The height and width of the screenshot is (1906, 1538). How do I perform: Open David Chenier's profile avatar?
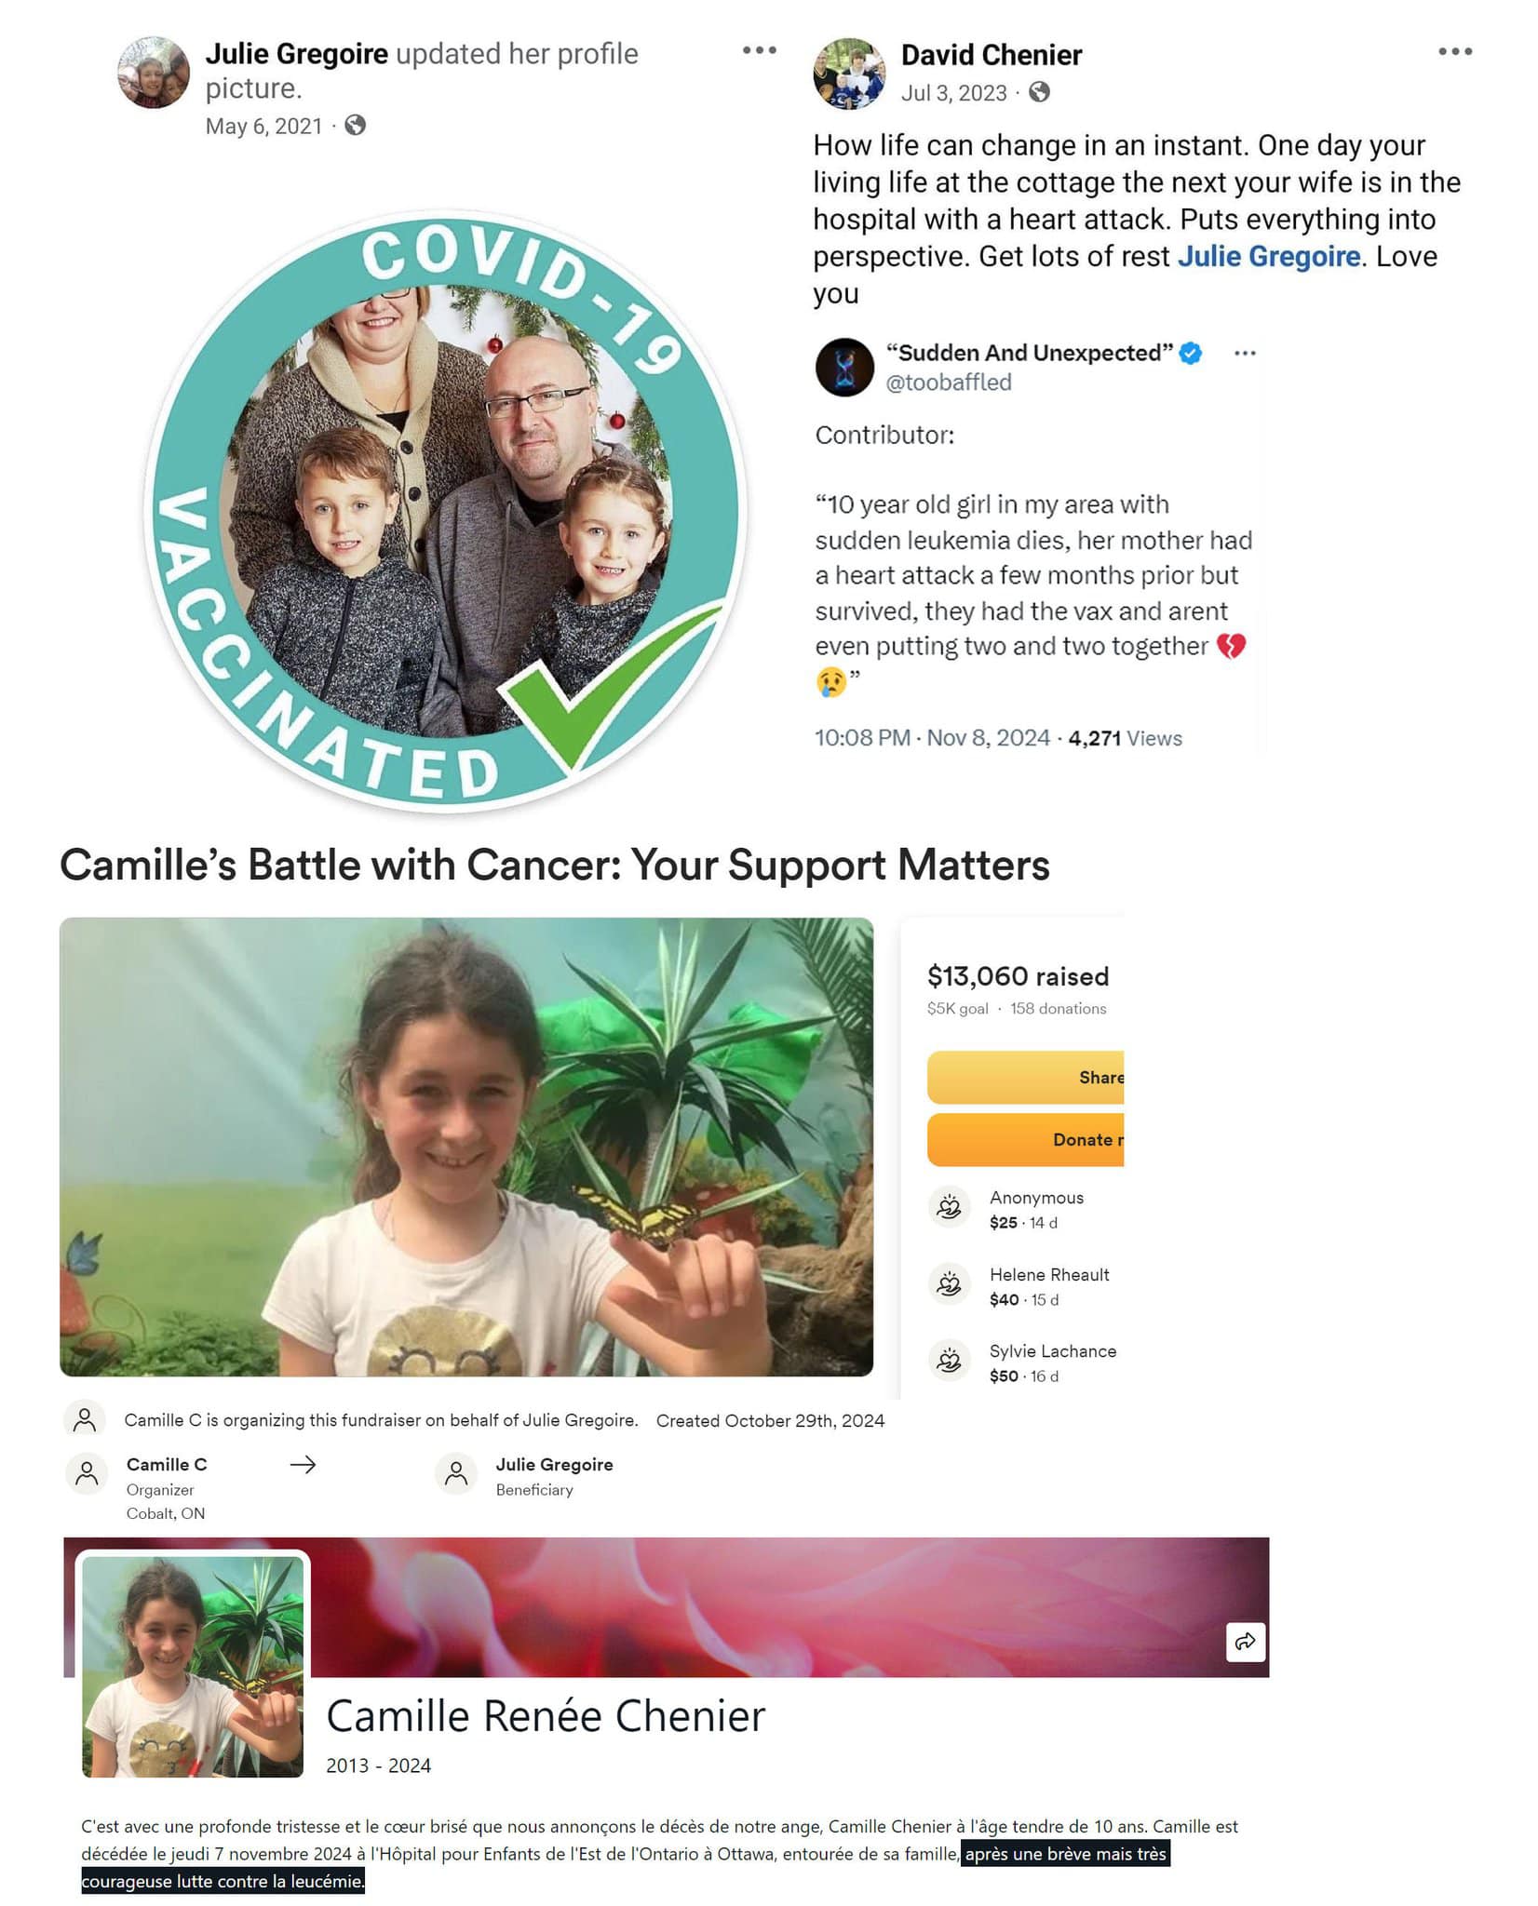click(x=849, y=74)
